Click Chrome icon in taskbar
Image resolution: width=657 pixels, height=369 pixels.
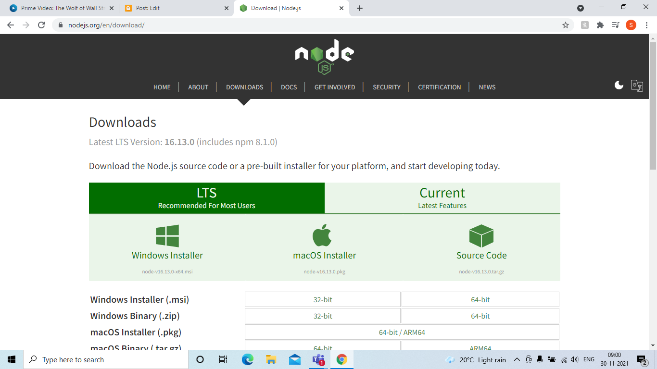[342, 359]
